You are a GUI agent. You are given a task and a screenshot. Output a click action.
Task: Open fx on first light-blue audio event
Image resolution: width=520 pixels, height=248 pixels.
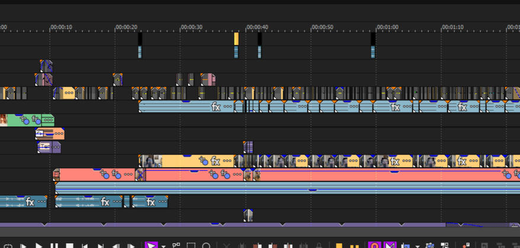click(216, 107)
